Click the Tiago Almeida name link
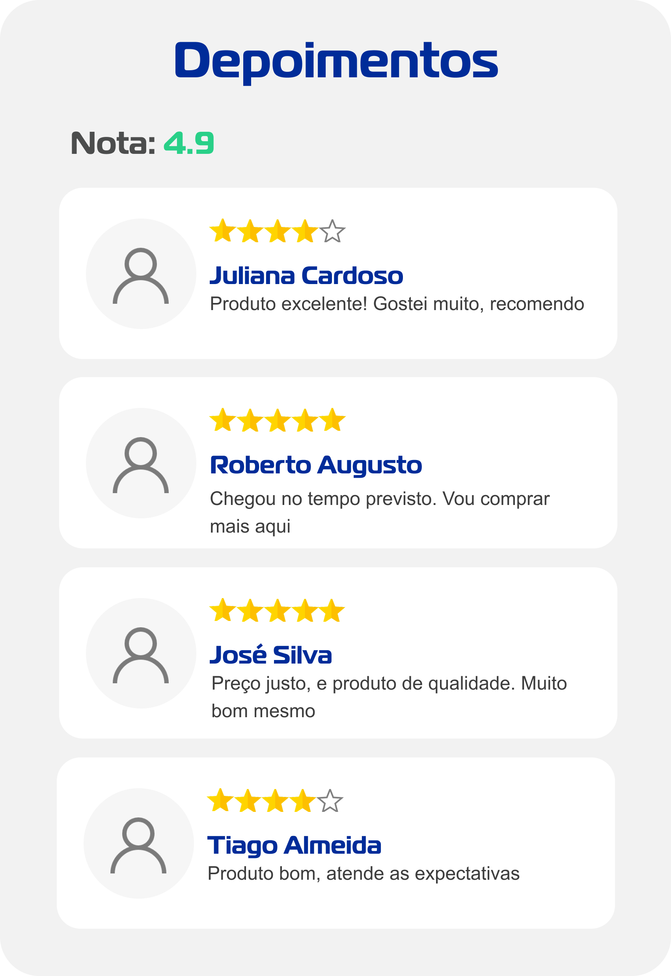This screenshot has width=671, height=976. tap(294, 845)
